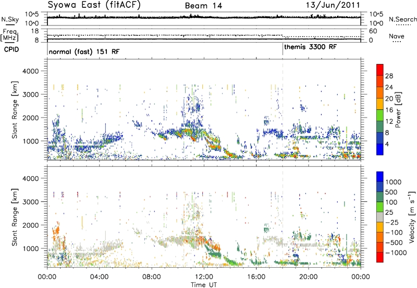Click the "Power [dB]" colorbar label
This screenshot has height=288, width=417.
coord(398,110)
